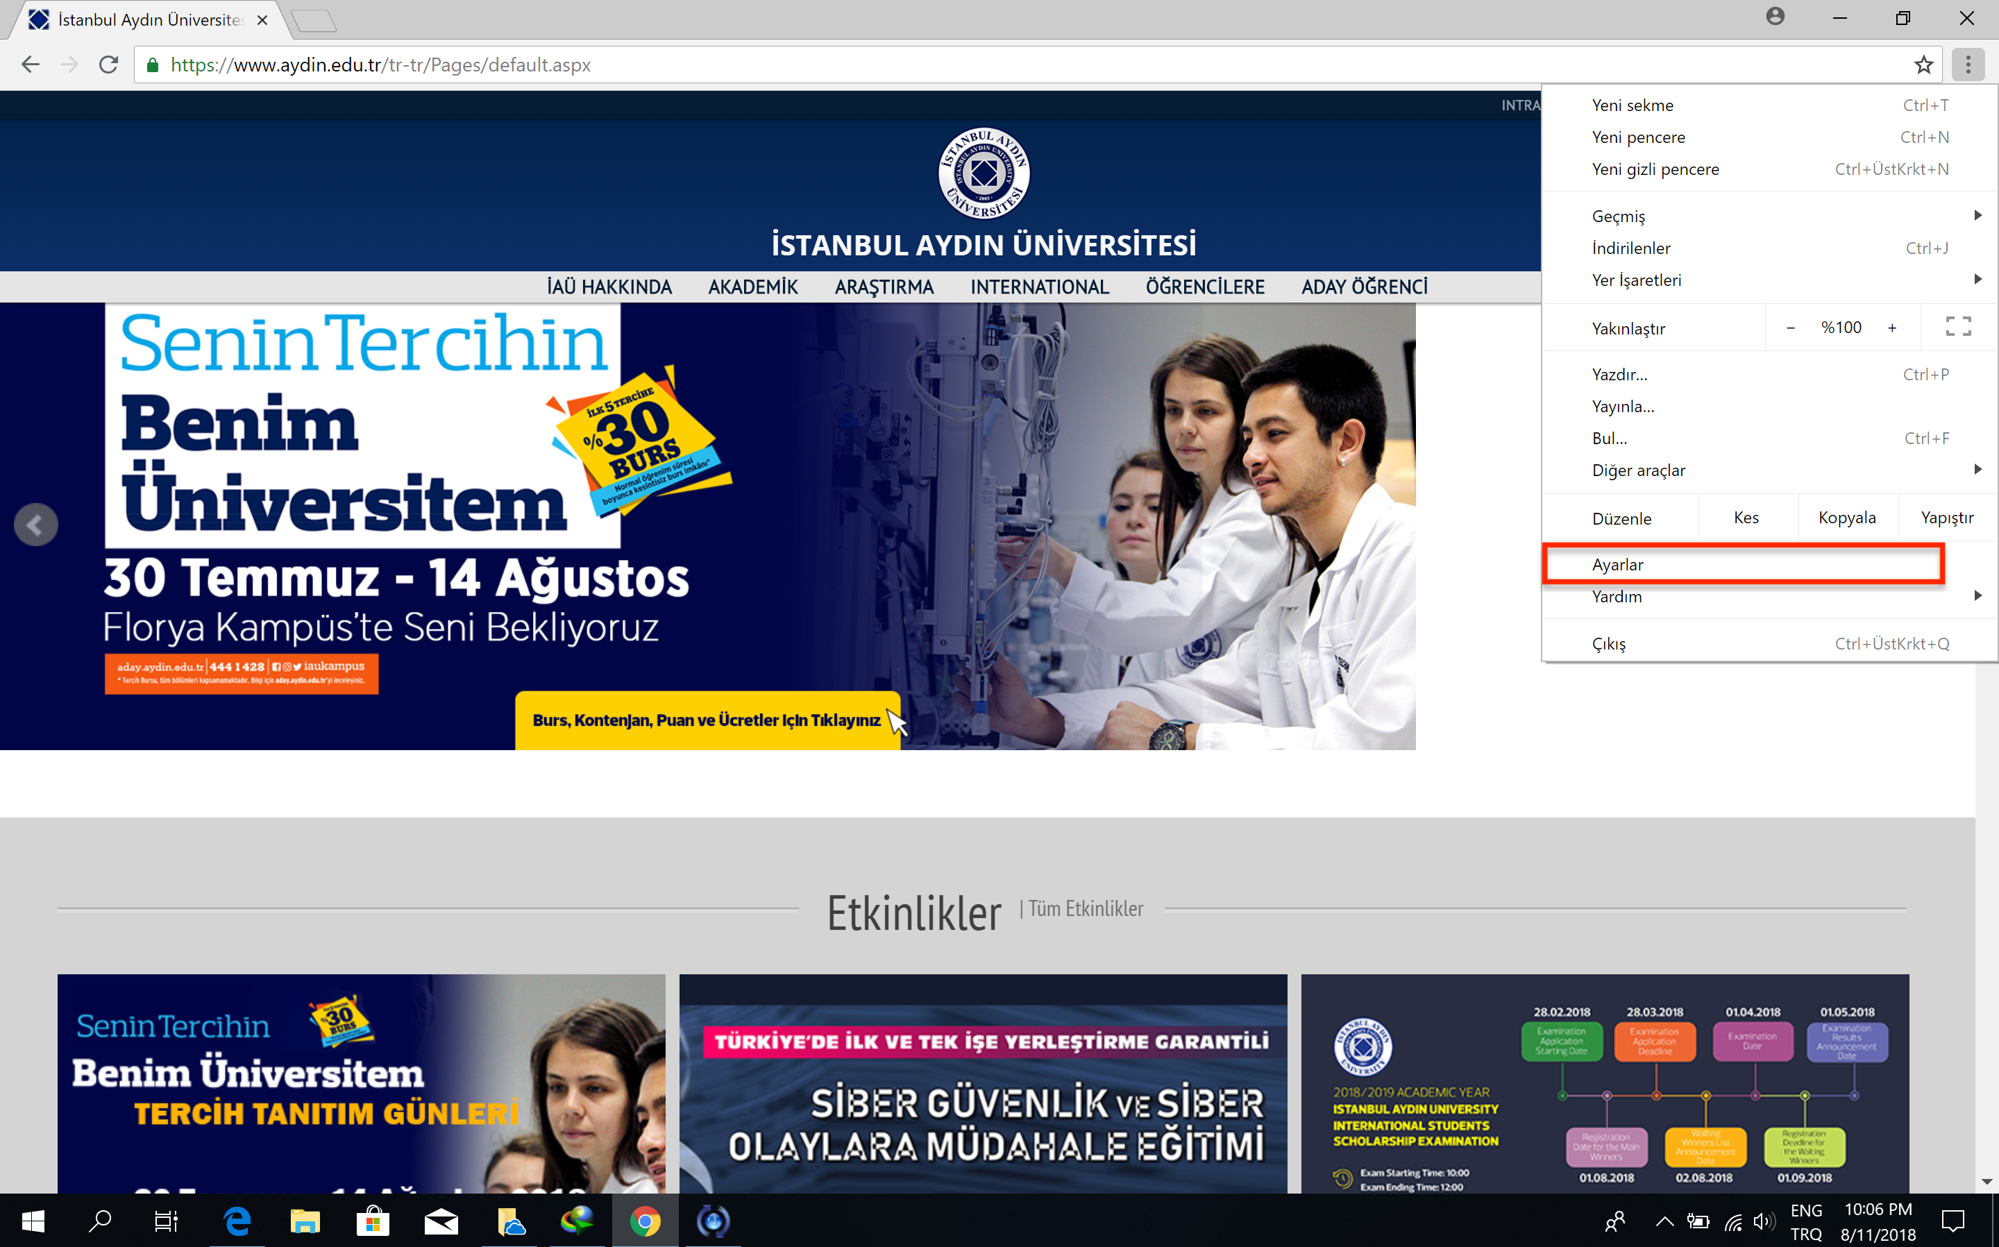Open Yeni gizli pencere
The height and width of the screenshot is (1247, 1999).
coord(1769,169)
